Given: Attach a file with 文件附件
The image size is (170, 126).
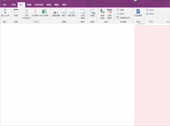Looking at the screenshot, I should pos(35,13).
